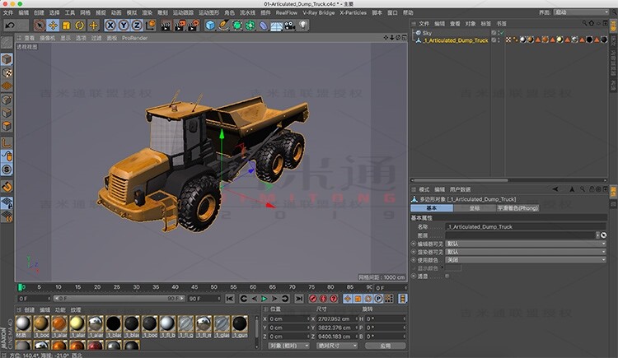Open the 使用颜色 dropdown
This screenshot has height=358, width=618.
click(x=524, y=259)
